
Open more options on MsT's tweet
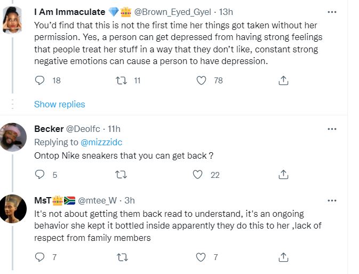coord(332,200)
